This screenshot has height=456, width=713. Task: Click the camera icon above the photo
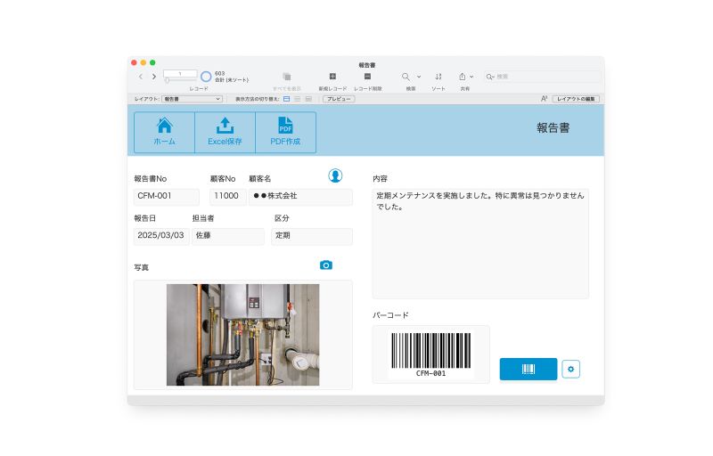point(325,265)
